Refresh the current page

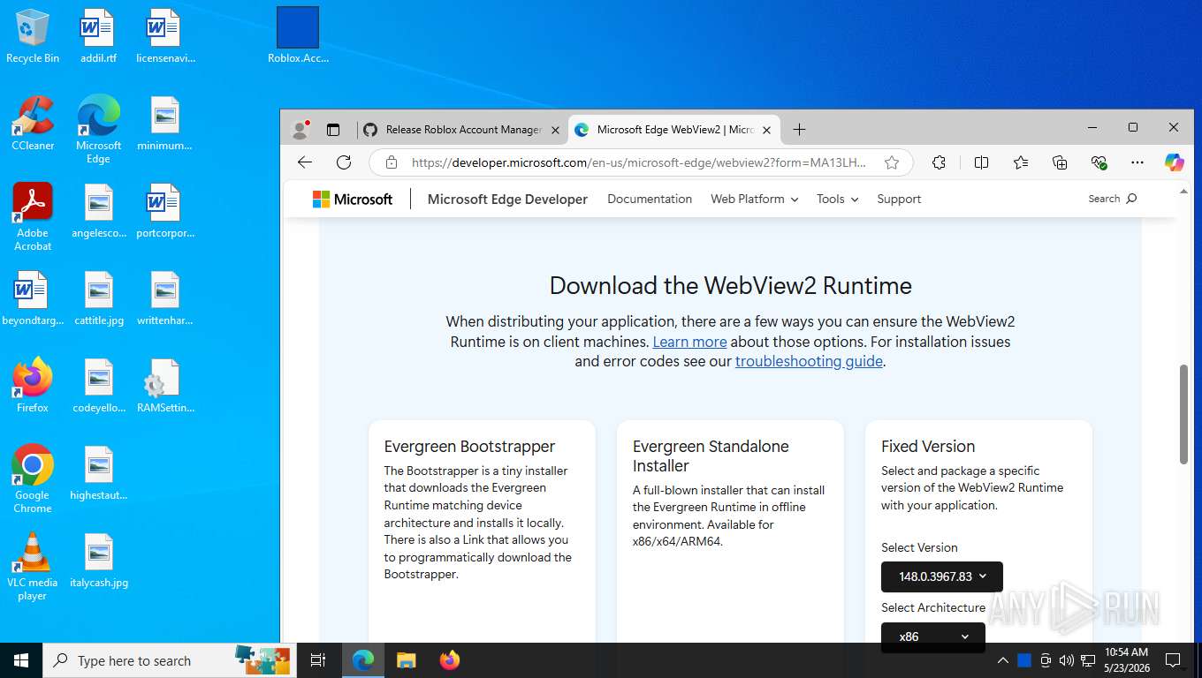(x=344, y=162)
